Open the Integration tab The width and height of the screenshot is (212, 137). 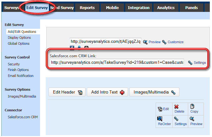[x=139, y=8]
